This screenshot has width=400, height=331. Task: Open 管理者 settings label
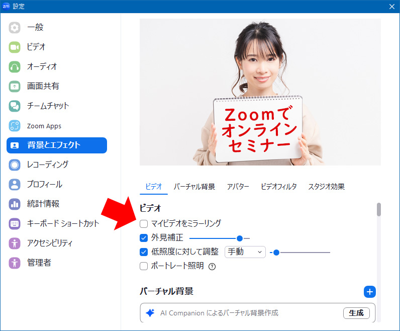tap(39, 263)
